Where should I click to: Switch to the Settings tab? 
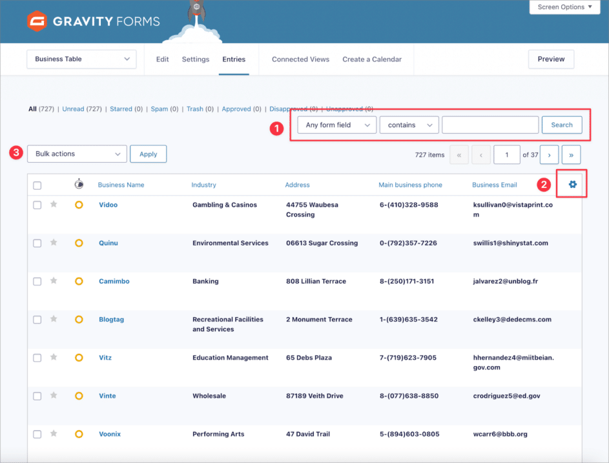[195, 59]
